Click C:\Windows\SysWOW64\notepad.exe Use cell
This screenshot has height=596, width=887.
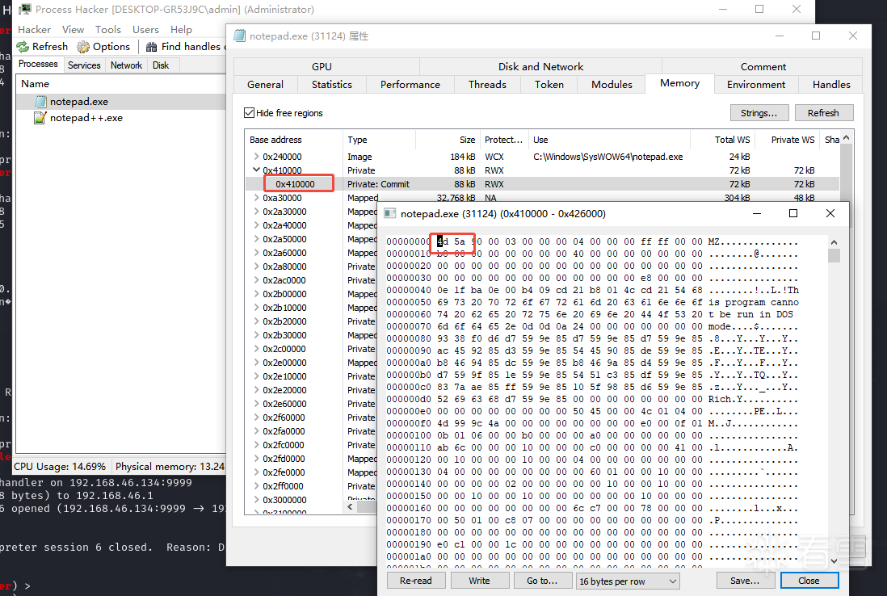coord(608,157)
